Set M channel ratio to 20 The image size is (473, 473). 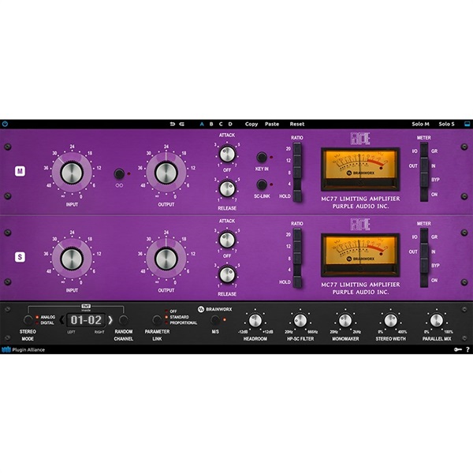pos(297,149)
